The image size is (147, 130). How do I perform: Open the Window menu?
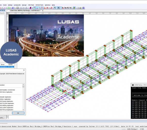click(48, 5)
